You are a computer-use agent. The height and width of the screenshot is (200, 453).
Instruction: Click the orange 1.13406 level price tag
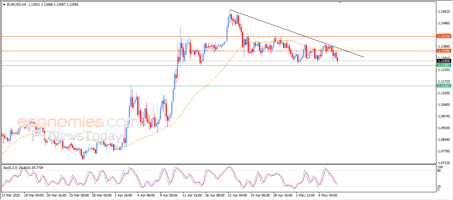[444, 51]
